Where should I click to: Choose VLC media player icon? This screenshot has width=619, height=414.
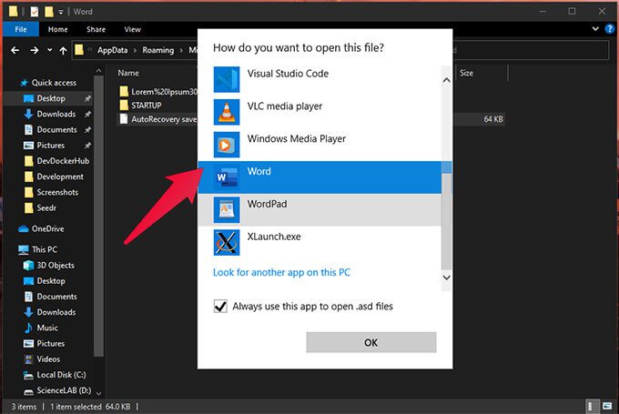(226, 112)
